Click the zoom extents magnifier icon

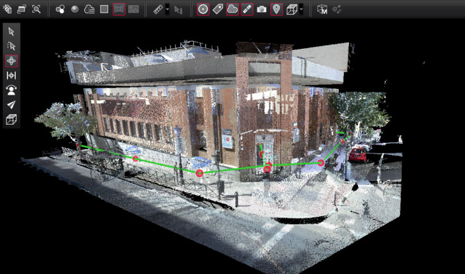pos(36,9)
